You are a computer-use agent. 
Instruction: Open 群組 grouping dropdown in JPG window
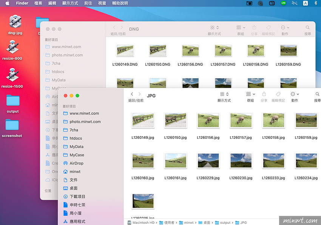pos(251,94)
